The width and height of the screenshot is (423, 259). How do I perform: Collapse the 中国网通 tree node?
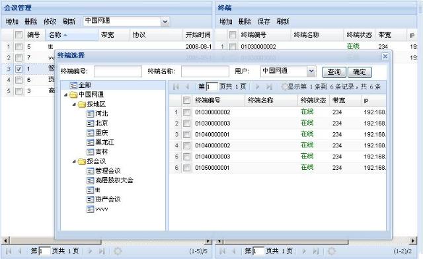tap(66, 94)
